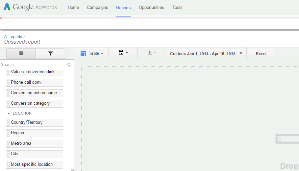Screen dimensions: 299x171
Task: Open the Tools menu
Action: pos(177,8)
